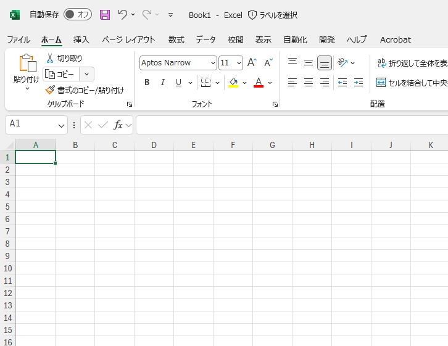This screenshot has width=448, height=346.
Task: Click the fx Insert Function icon
Action: pos(118,125)
